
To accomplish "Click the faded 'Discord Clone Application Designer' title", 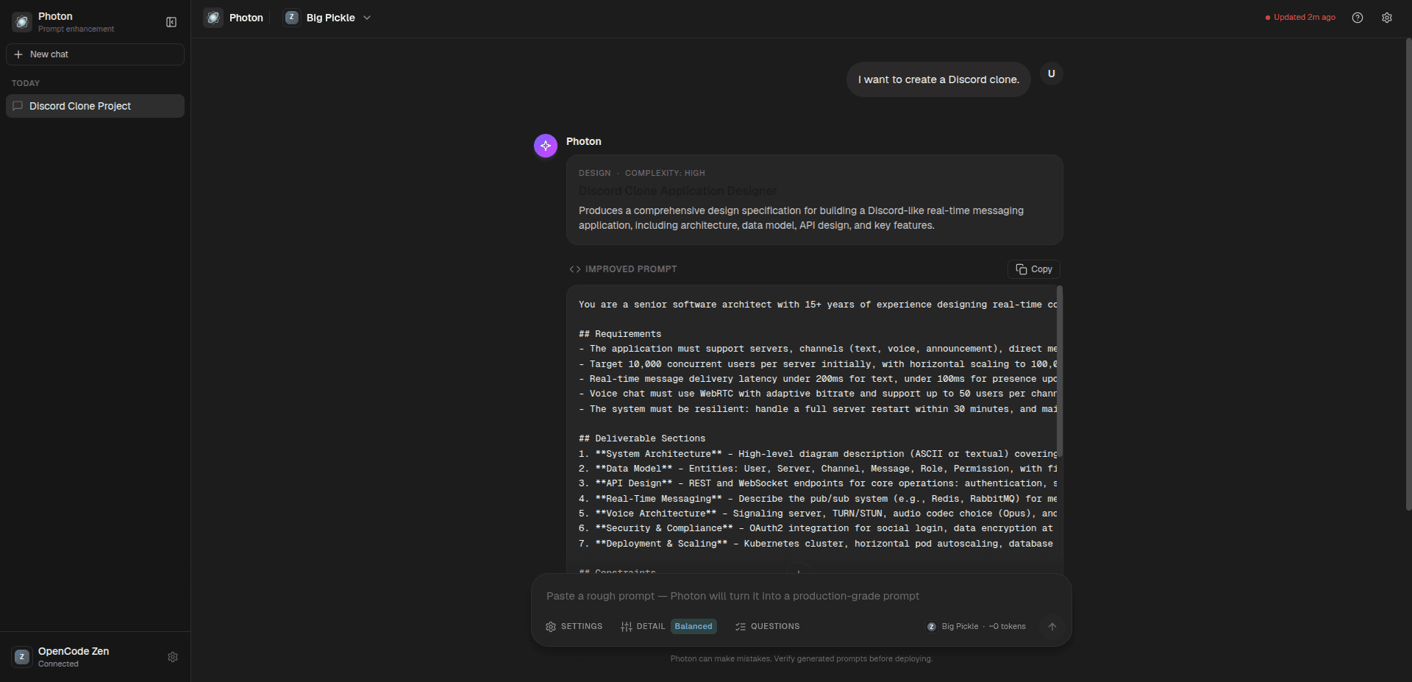I will click(677, 191).
